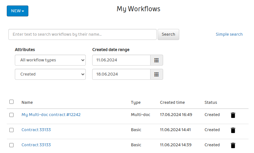Open Contract 33133 created at 14:41
This screenshot has height=153, width=254.
click(x=36, y=130)
